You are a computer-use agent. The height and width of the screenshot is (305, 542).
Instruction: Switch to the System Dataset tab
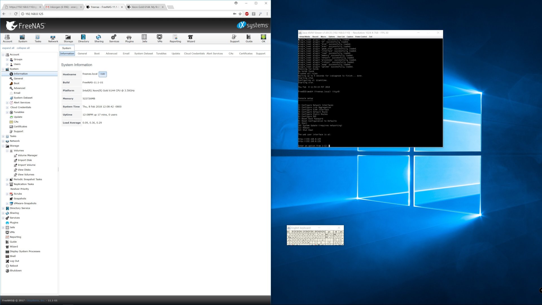[144, 54]
